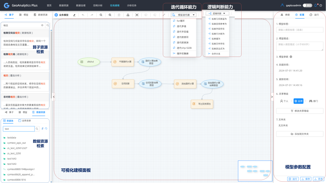Choose 如果字段存在 from logic menu

click(217, 29)
